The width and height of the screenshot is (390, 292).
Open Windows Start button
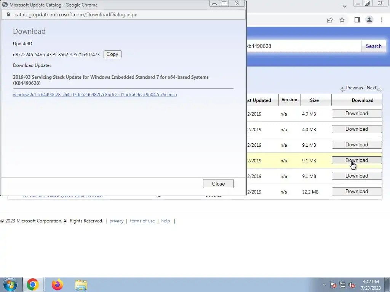coord(10,284)
